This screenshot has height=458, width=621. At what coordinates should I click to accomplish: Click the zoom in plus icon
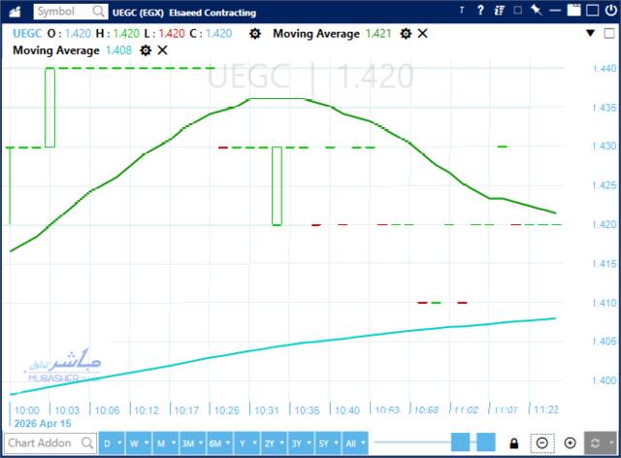tap(570, 442)
